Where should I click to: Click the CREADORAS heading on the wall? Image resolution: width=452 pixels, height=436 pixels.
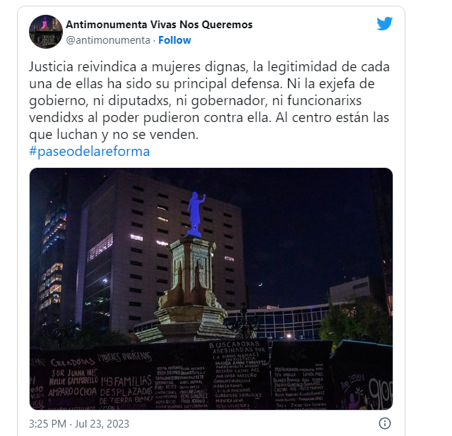click(73, 363)
